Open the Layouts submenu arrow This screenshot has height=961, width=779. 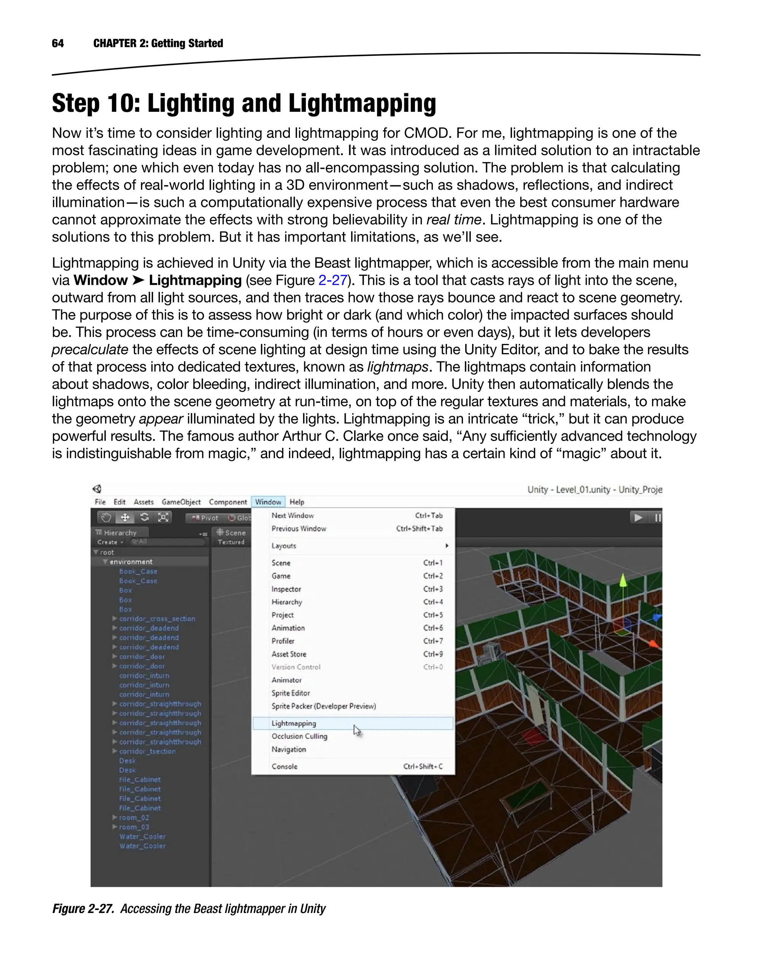click(447, 546)
